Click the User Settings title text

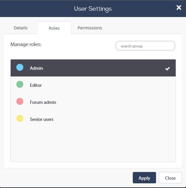(93, 9)
